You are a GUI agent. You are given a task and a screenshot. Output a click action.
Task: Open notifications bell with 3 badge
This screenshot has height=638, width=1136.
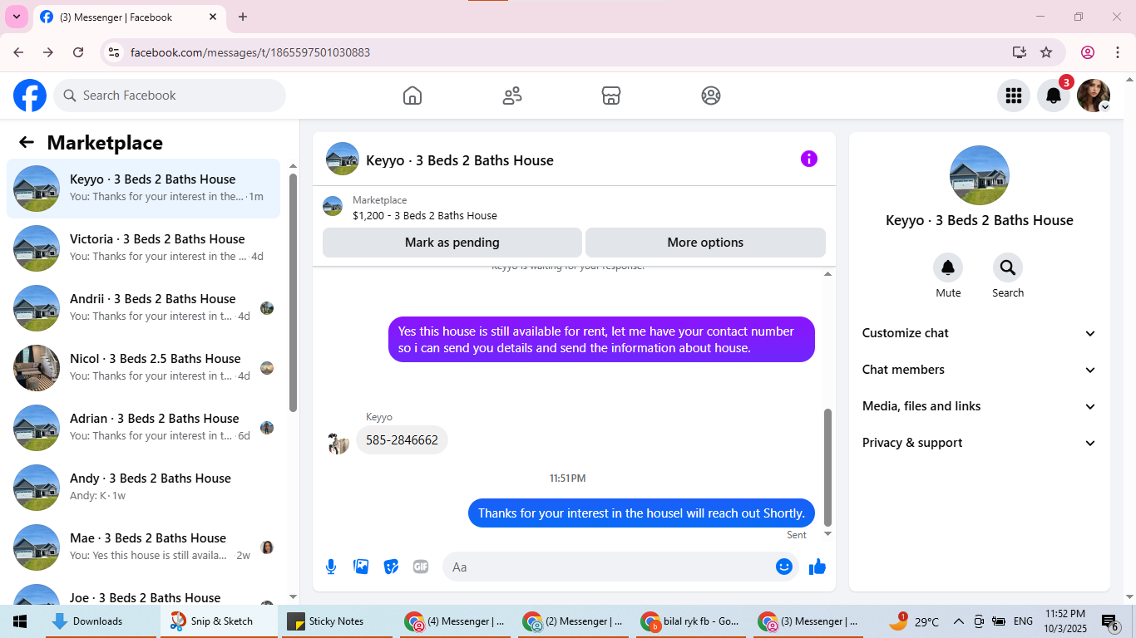1054,96
